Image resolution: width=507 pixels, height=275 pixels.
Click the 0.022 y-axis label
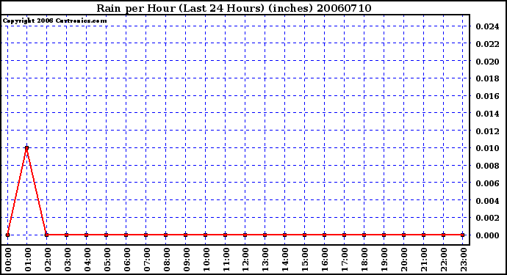pyautogui.click(x=487, y=44)
